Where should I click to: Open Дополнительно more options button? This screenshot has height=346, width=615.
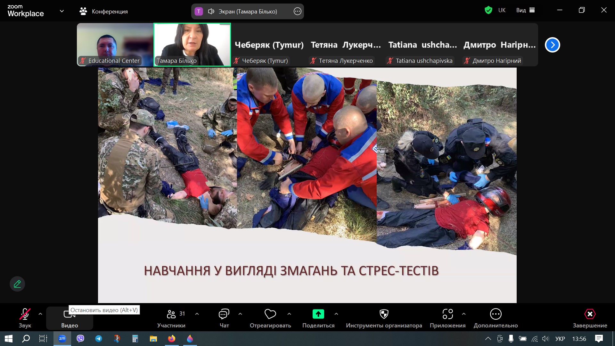(496, 318)
